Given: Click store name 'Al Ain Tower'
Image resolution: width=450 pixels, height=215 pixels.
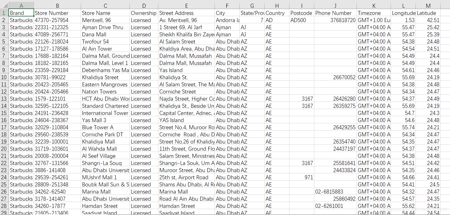Looking at the screenshot, I should point(105,49).
